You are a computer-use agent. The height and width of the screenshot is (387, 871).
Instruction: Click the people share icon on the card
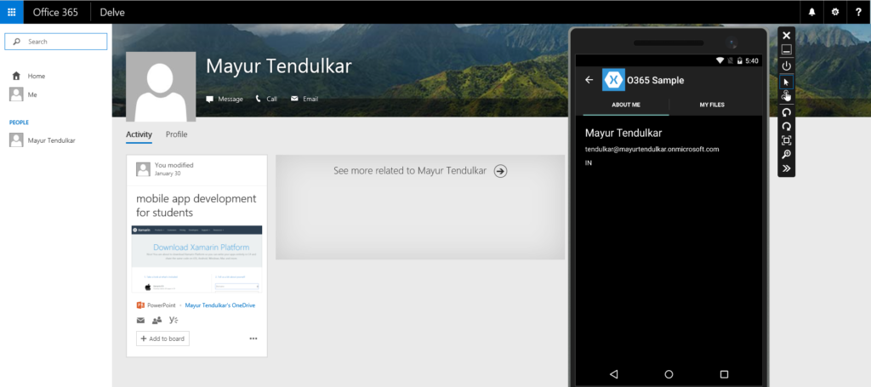[x=157, y=321]
